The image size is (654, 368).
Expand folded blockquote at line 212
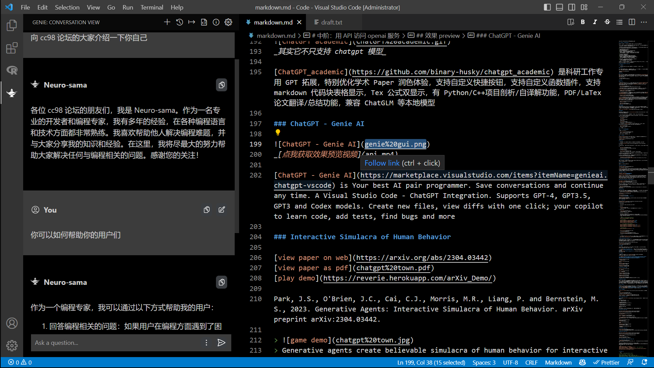pyautogui.click(x=276, y=340)
